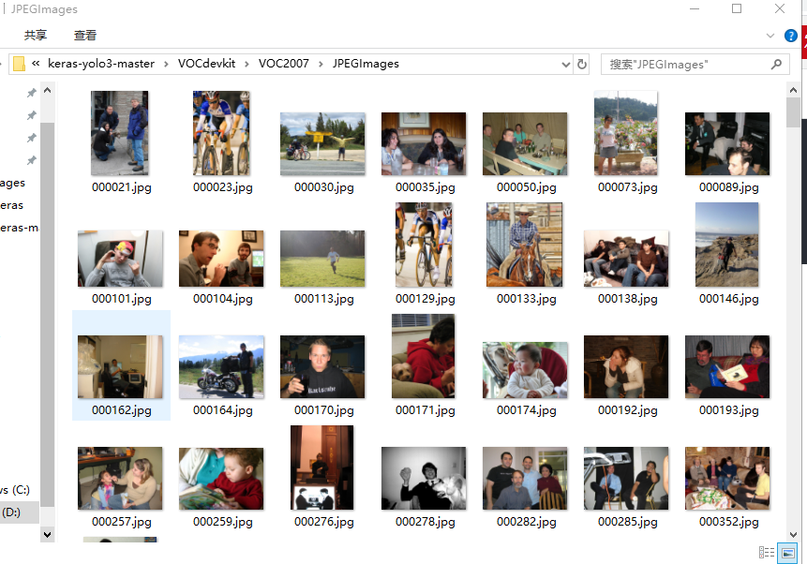This screenshot has width=807, height=564.
Task: Select 000164.jpg motorcycle thumbnail
Action: 221,367
